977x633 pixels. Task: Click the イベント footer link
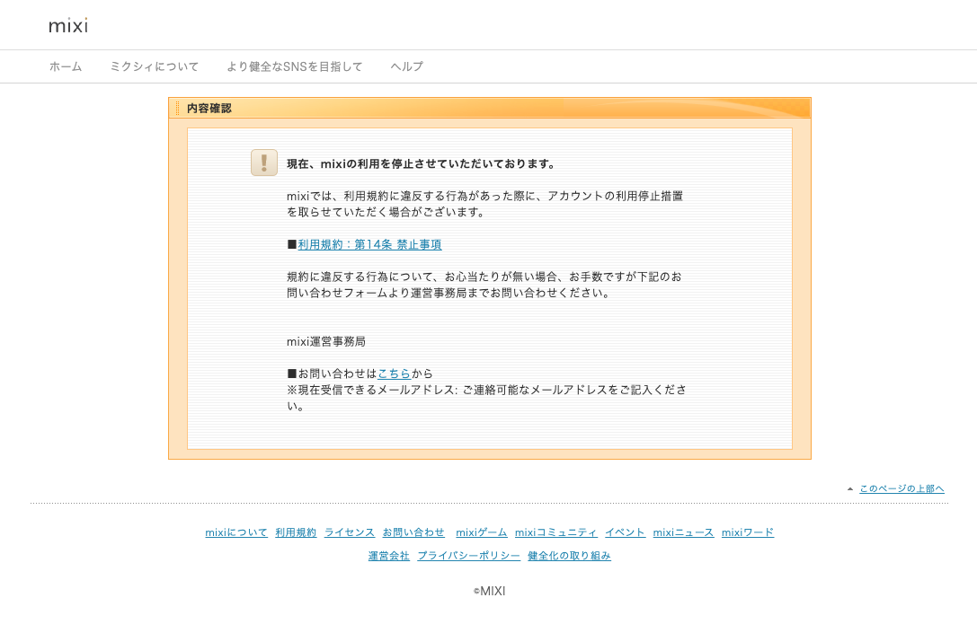point(625,532)
